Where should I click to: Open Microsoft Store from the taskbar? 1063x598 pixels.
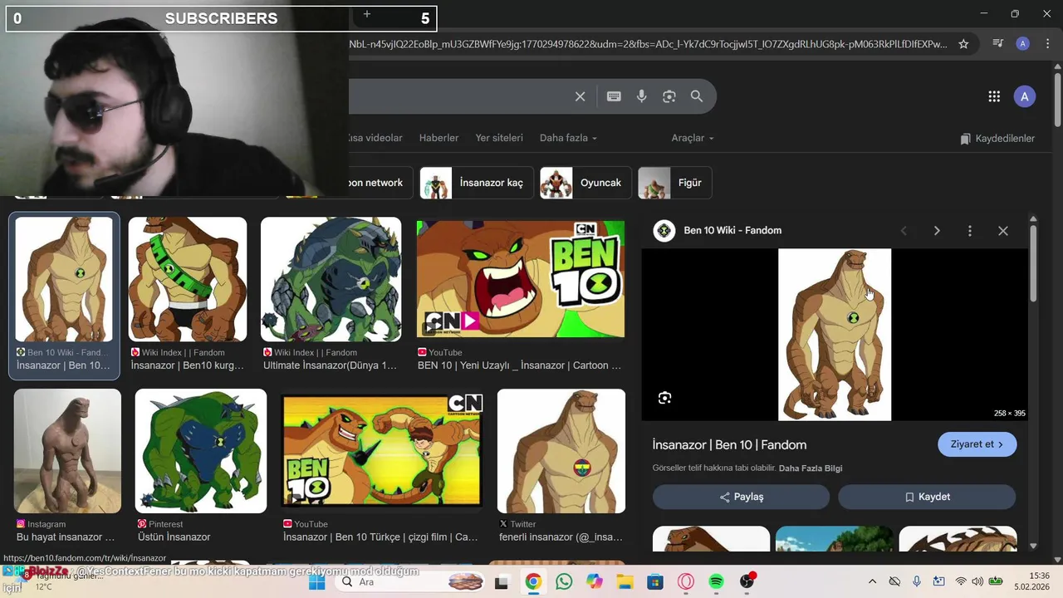pos(655,582)
